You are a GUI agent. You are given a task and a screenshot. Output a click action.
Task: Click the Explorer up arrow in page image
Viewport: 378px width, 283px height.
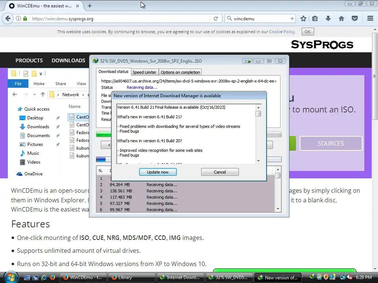43,95
